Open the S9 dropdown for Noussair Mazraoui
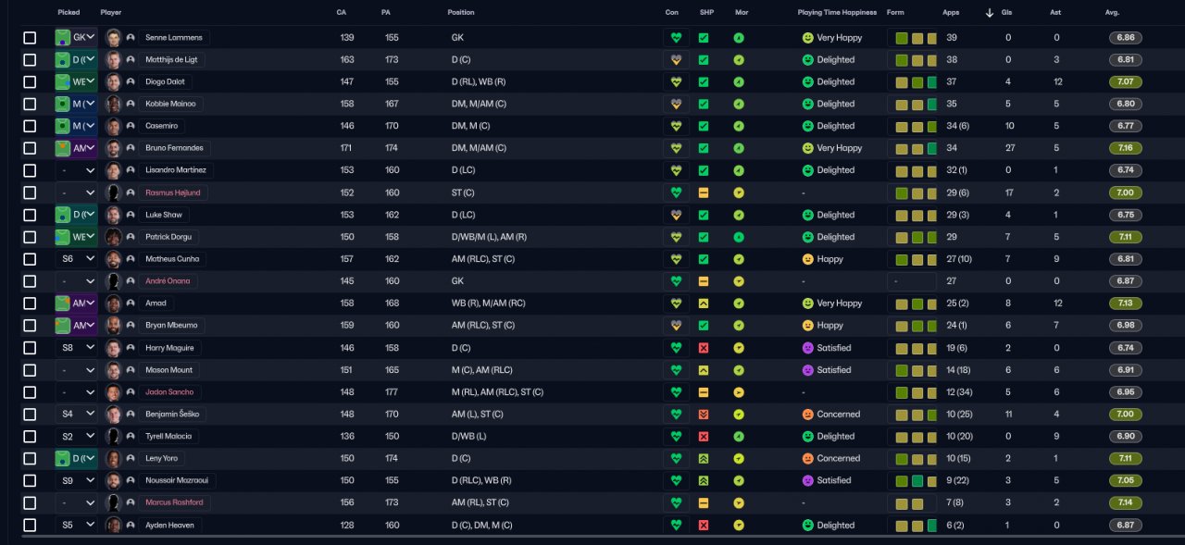The image size is (1185, 545). pyautogui.click(x=75, y=482)
